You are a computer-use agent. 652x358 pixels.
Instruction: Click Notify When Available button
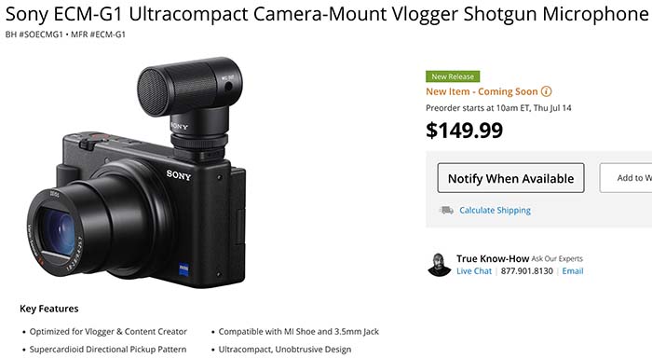point(510,178)
